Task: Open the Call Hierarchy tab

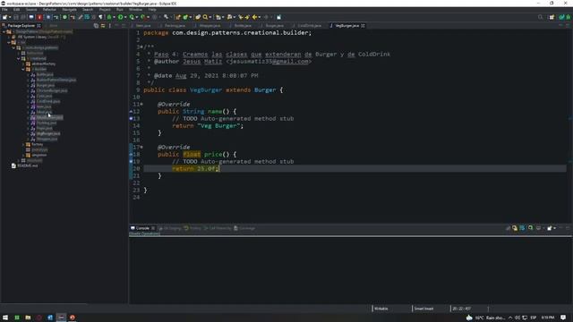Action: pos(218,228)
